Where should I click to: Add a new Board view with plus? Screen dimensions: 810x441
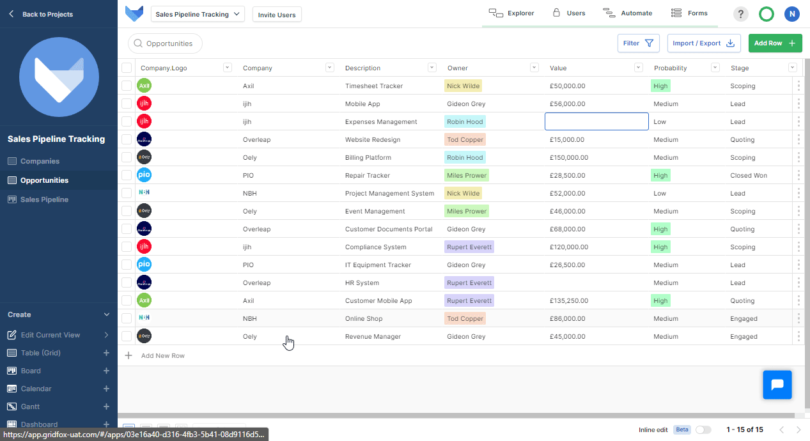pyautogui.click(x=107, y=371)
